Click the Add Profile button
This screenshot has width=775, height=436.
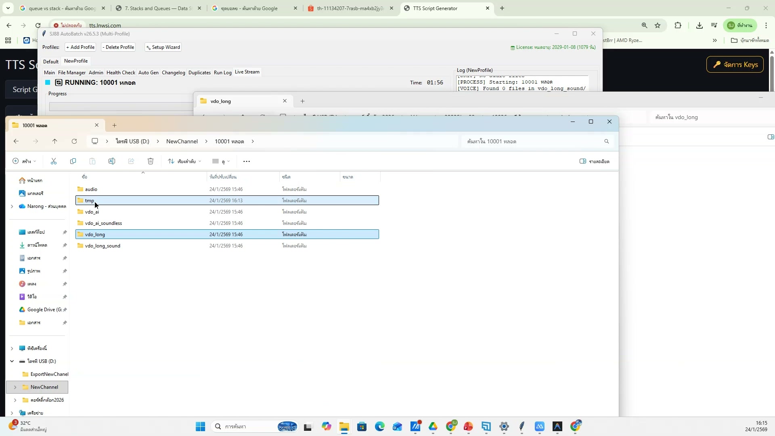tap(80, 47)
